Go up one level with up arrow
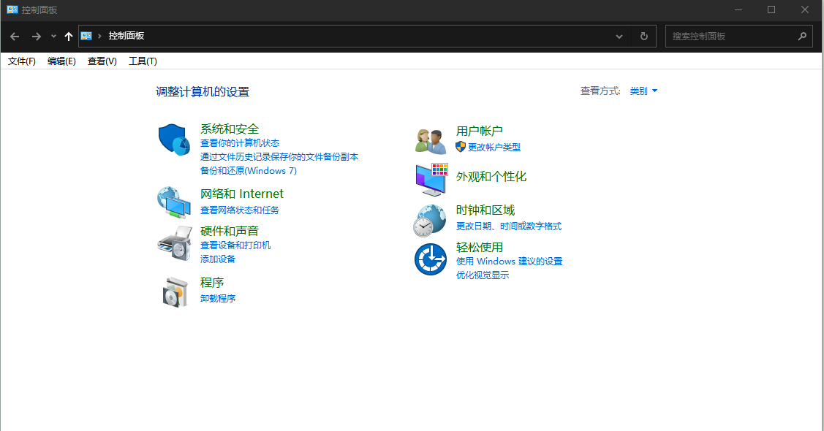The height and width of the screenshot is (431, 824). coord(68,37)
